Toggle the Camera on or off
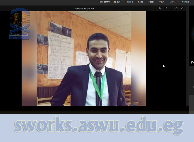The height and width of the screenshot is (142, 194). [x=185, y=2]
